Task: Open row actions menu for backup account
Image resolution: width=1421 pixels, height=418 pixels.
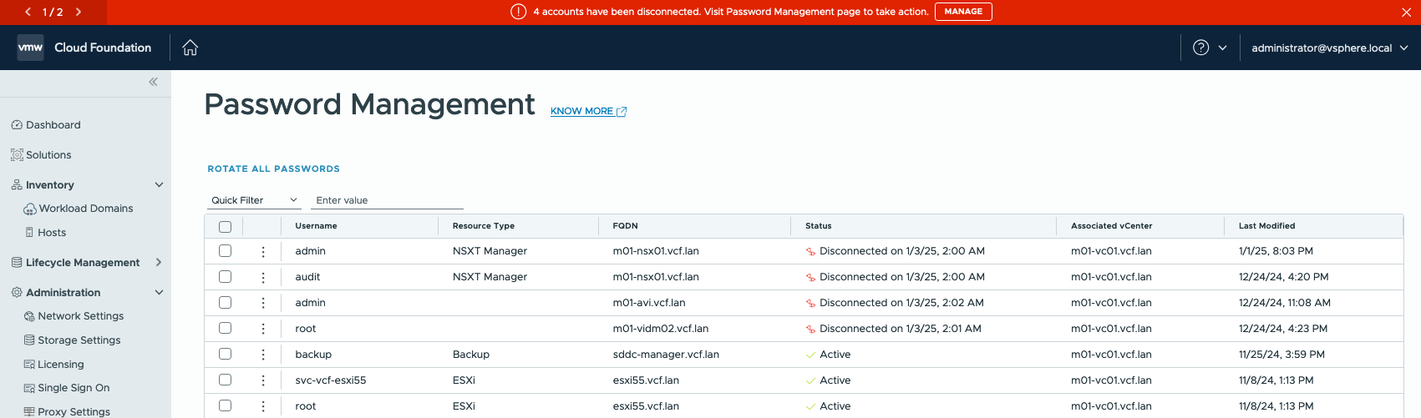Action: click(263, 355)
